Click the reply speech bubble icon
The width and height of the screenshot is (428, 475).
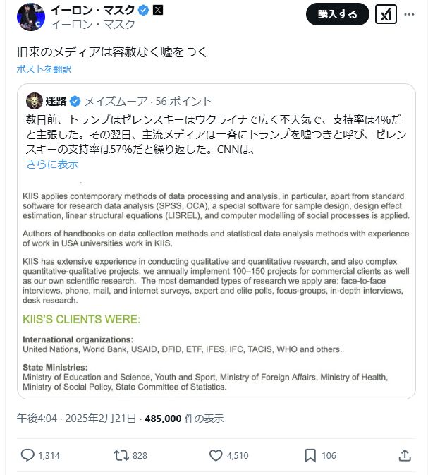[27, 455]
